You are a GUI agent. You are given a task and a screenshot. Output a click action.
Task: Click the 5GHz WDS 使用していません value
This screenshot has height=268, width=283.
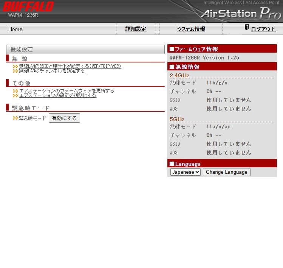(229, 153)
